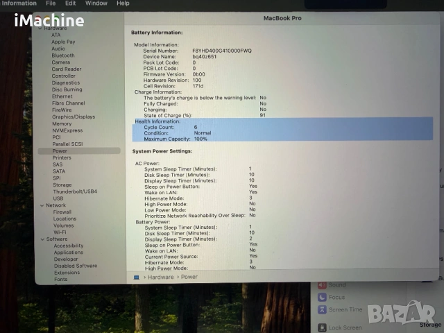Select SATA in the sidebar

click(59, 171)
